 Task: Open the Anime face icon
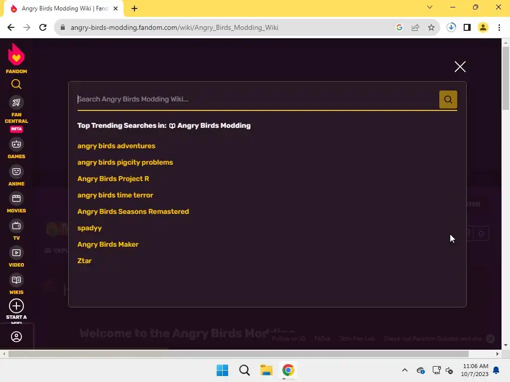[16, 172]
